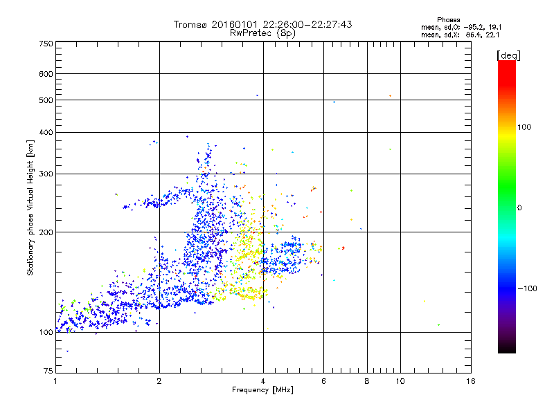554x415 pixels.
Task: Click the "100" km height tick label
Action: tap(46, 333)
